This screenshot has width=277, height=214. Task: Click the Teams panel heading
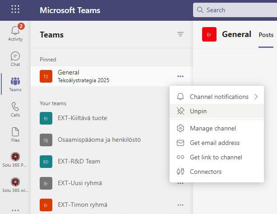[x=51, y=35]
